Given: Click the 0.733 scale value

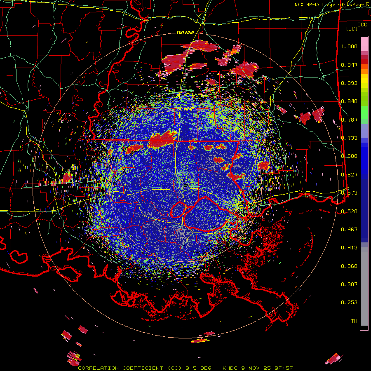Looking at the screenshot, I should pyautogui.click(x=349, y=138).
